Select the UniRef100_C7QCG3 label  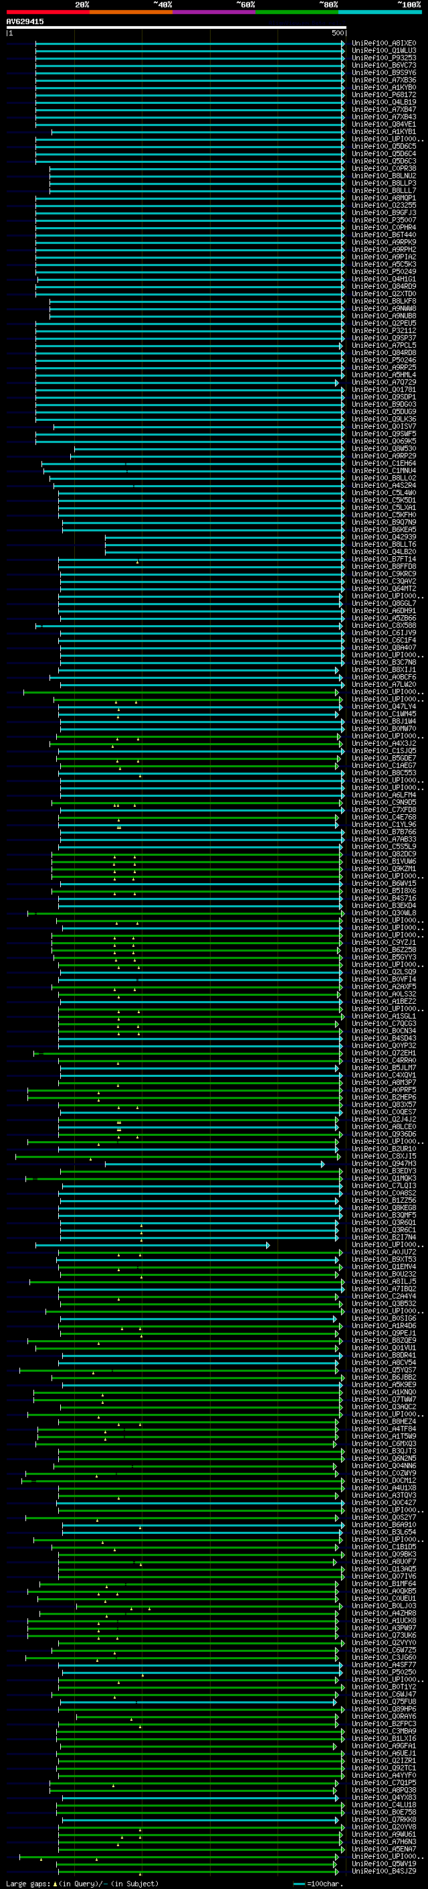coord(384,1024)
